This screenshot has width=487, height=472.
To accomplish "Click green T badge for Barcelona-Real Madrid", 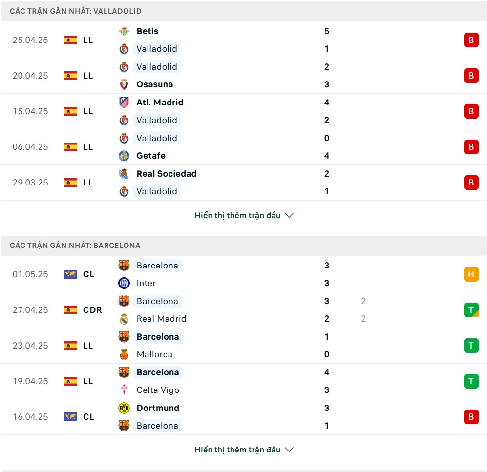I will click(471, 310).
